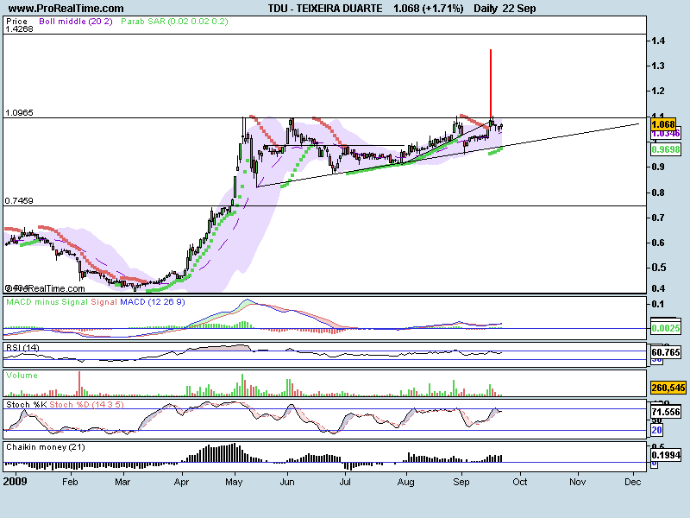690x518 pixels.
Task: Click the 0.7459 support level label
Action: coord(19,201)
